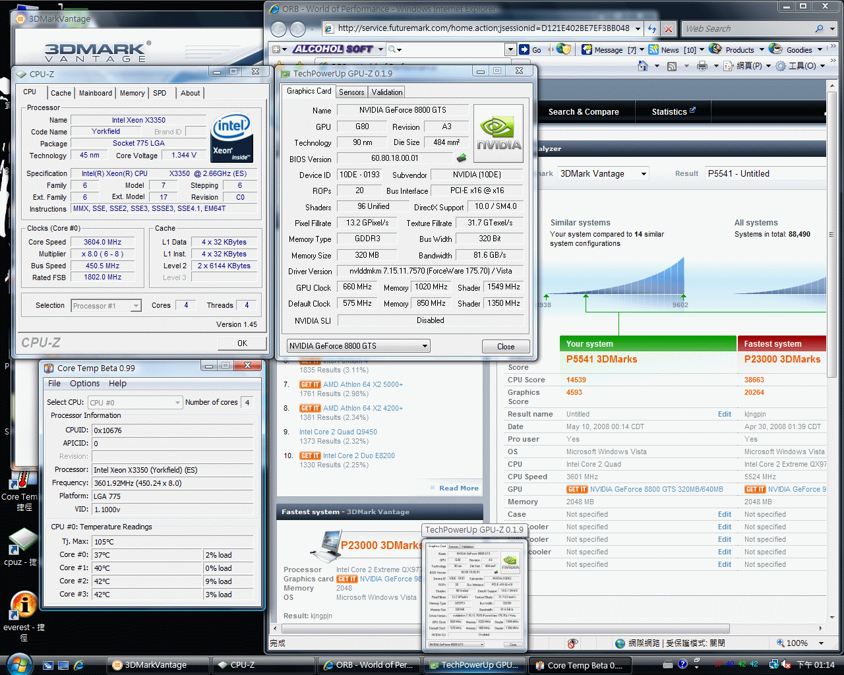The height and width of the screenshot is (675, 844).
Task: Click in the Web Search input field
Action: (x=746, y=28)
